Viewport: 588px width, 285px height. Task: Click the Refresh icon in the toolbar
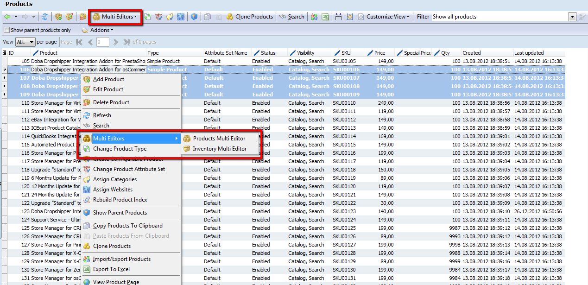click(x=44, y=17)
